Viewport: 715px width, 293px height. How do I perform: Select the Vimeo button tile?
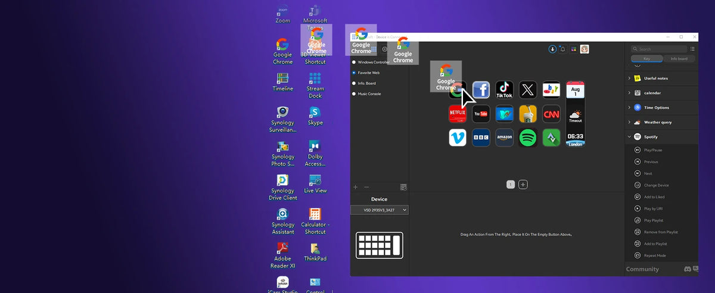point(457,138)
